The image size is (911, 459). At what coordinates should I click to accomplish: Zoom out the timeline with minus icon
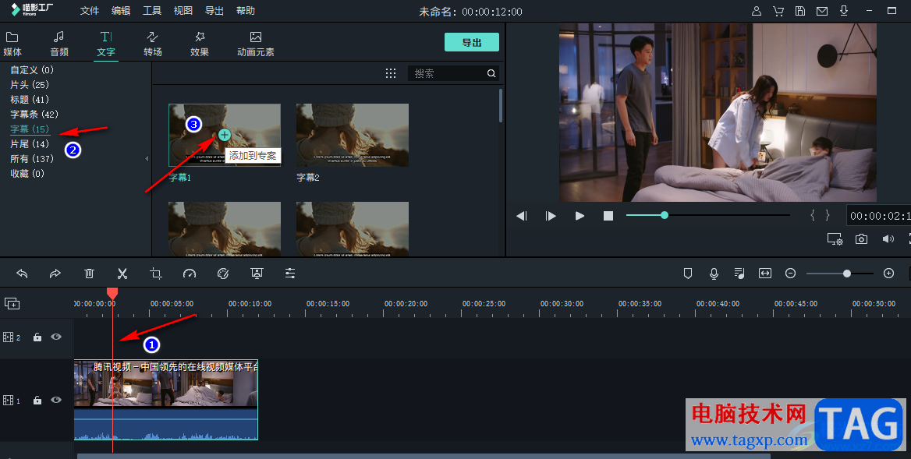pyautogui.click(x=790, y=274)
